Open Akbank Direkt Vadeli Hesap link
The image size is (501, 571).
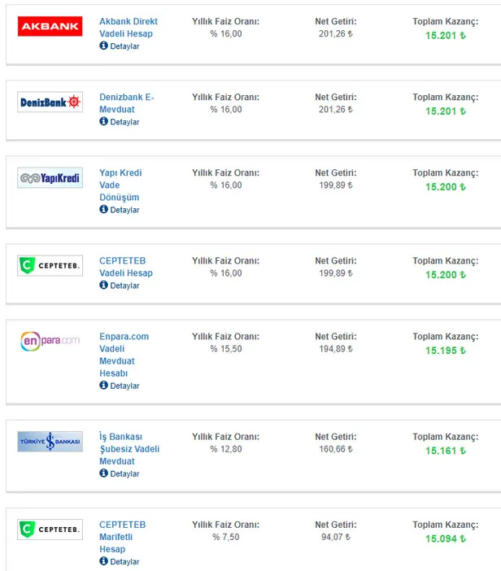[x=128, y=28]
